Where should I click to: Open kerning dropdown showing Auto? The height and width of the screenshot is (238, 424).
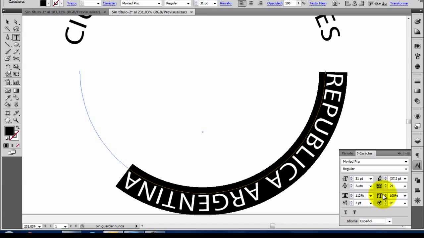(371, 186)
